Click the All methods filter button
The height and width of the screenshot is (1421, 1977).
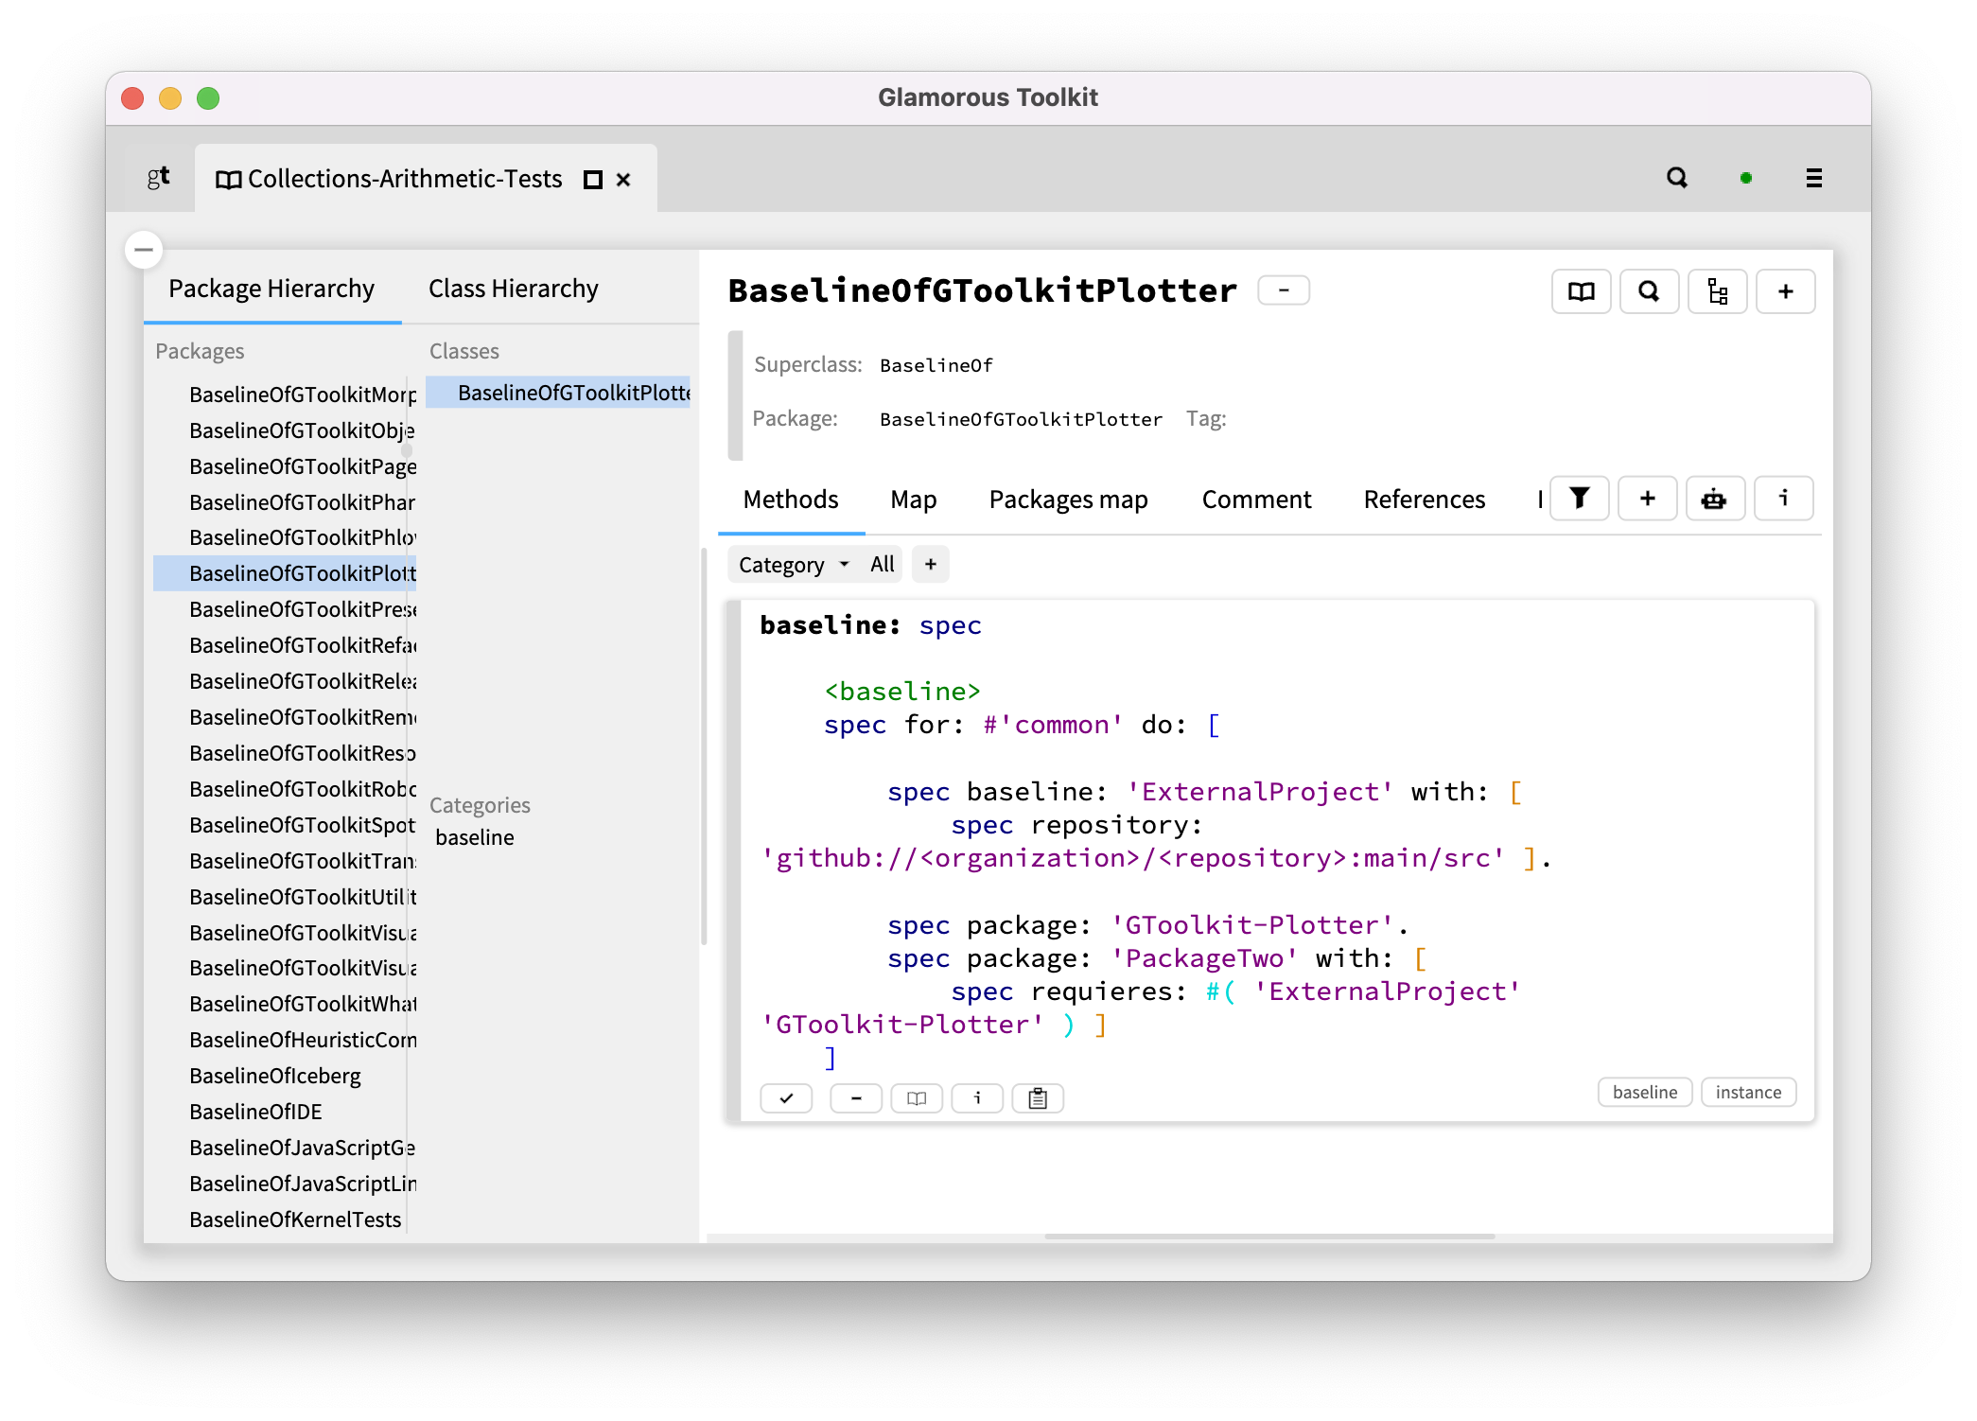(882, 564)
